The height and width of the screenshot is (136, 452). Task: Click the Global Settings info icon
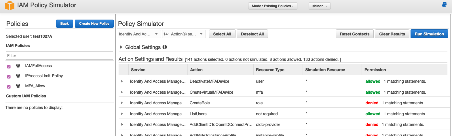point(165,47)
